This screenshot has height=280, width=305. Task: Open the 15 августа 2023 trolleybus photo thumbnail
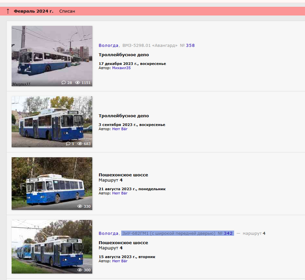coord(52,247)
